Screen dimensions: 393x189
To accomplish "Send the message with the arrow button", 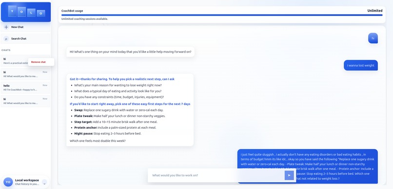I will point(289,175).
